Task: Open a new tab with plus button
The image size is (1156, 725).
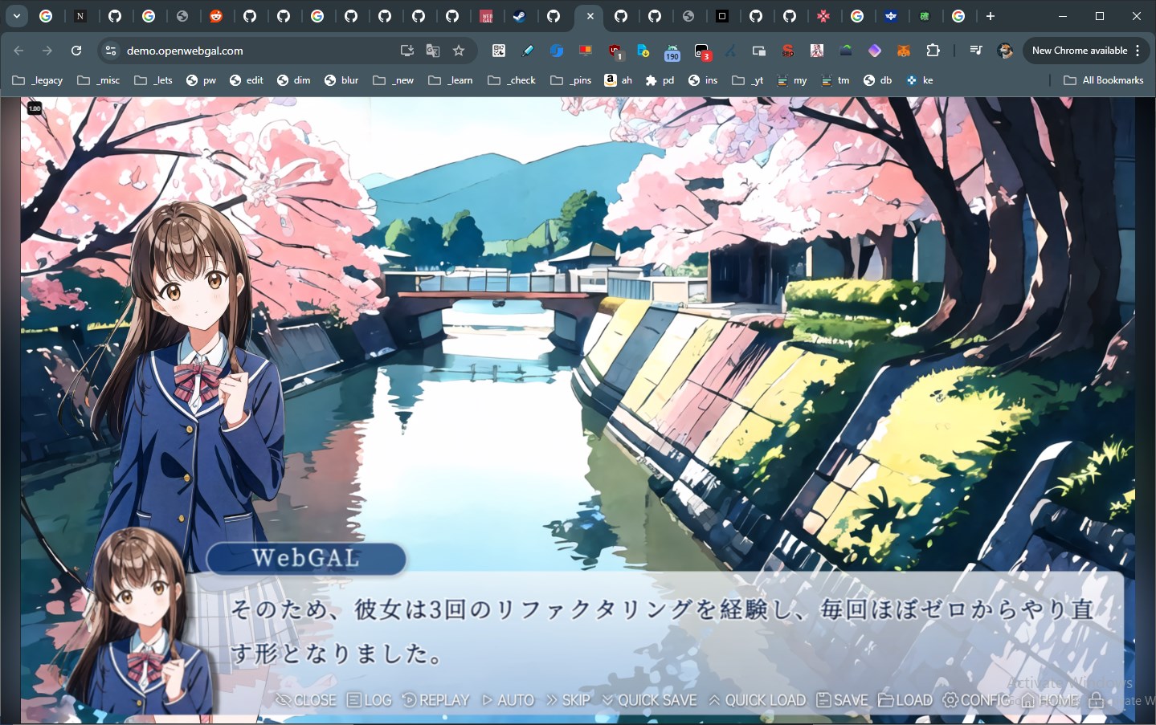Action: (x=991, y=16)
